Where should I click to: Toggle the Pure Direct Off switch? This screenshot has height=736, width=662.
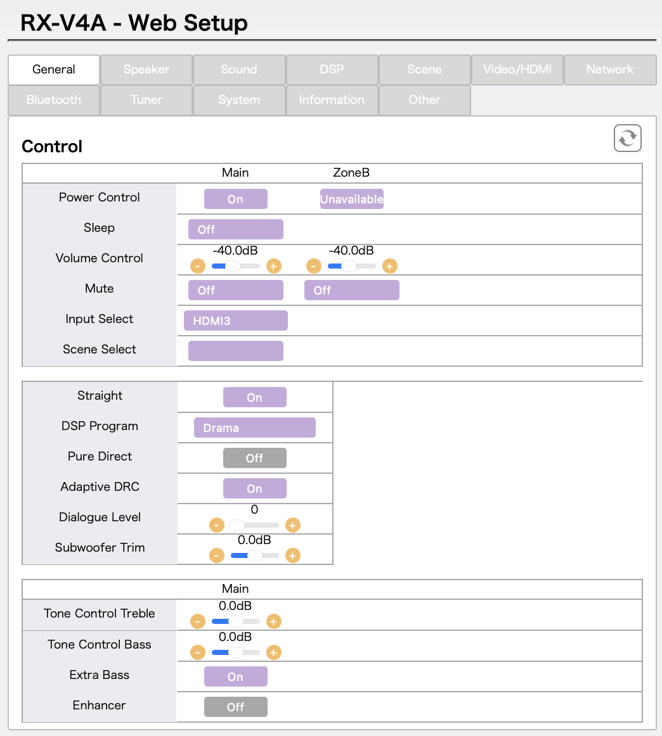(x=254, y=458)
